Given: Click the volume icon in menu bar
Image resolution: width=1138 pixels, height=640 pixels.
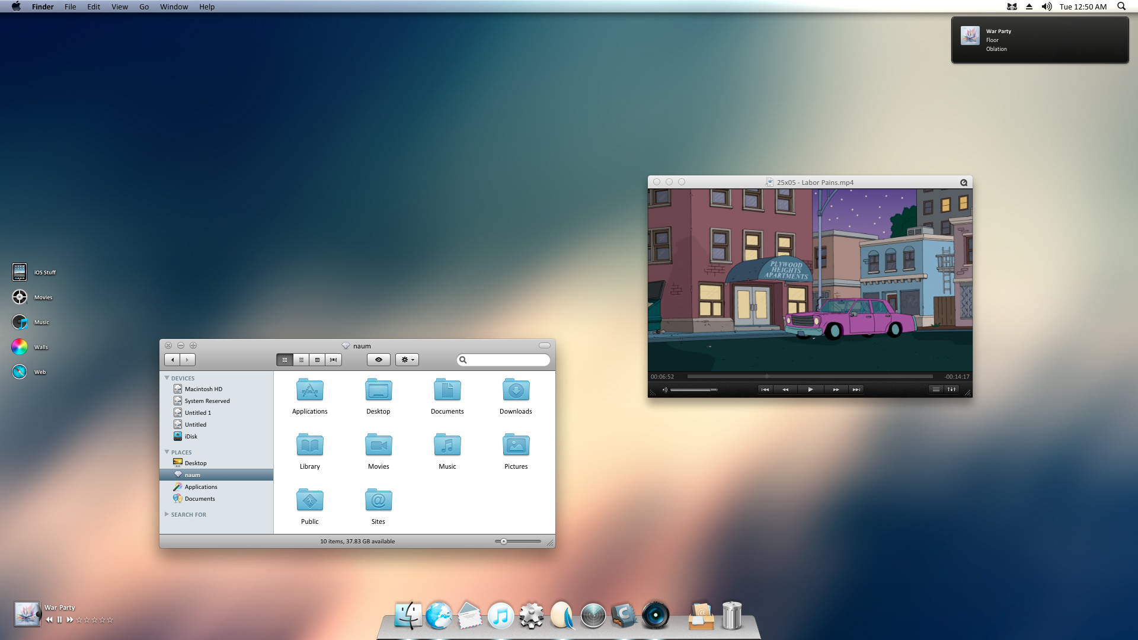Looking at the screenshot, I should 1047,7.
